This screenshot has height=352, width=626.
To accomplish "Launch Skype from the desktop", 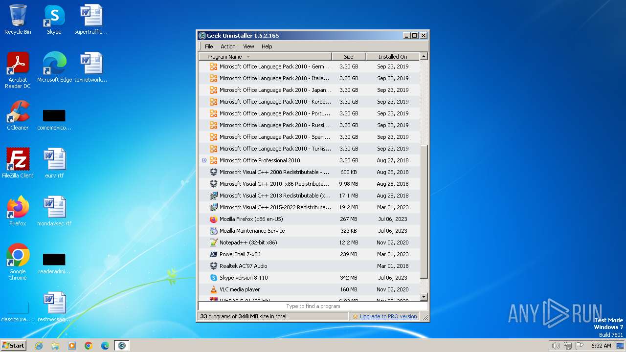I will 54,20.
